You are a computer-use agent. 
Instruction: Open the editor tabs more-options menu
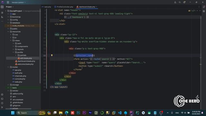pyautogui.click(x=199, y=7)
